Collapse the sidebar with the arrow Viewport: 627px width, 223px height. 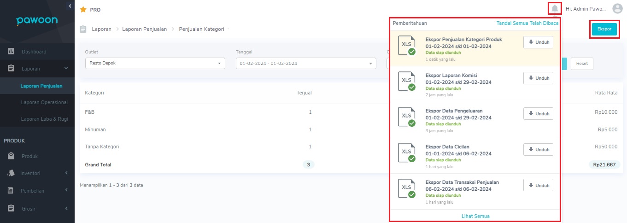pos(70,6)
